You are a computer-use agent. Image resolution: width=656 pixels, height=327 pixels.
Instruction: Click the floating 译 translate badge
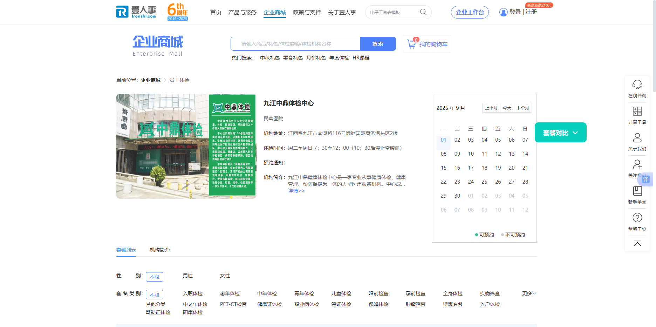coord(646,179)
